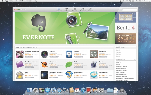Open the Star Wars Knights promo tile
Screen dimensions: 151x95
[x=126, y=38]
